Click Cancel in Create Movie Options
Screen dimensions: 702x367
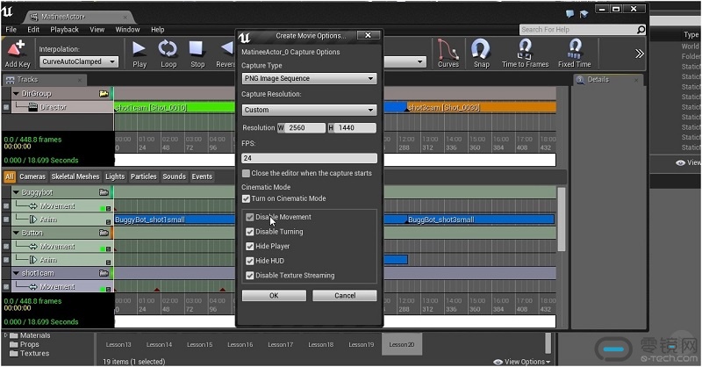coord(345,296)
